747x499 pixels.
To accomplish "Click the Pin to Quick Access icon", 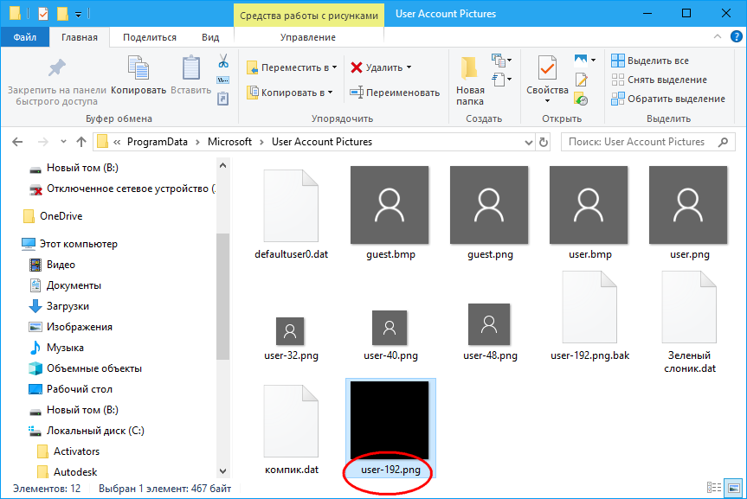I will point(56,67).
